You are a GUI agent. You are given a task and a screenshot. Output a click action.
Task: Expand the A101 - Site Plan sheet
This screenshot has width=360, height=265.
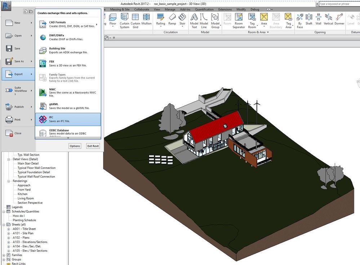click(9, 233)
